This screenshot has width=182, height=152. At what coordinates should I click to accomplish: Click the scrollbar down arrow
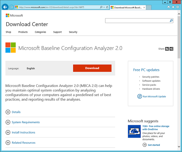[179, 147]
